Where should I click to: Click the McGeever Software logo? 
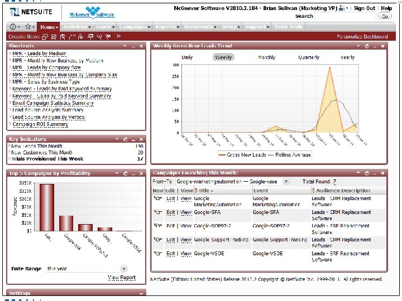pos(92,12)
